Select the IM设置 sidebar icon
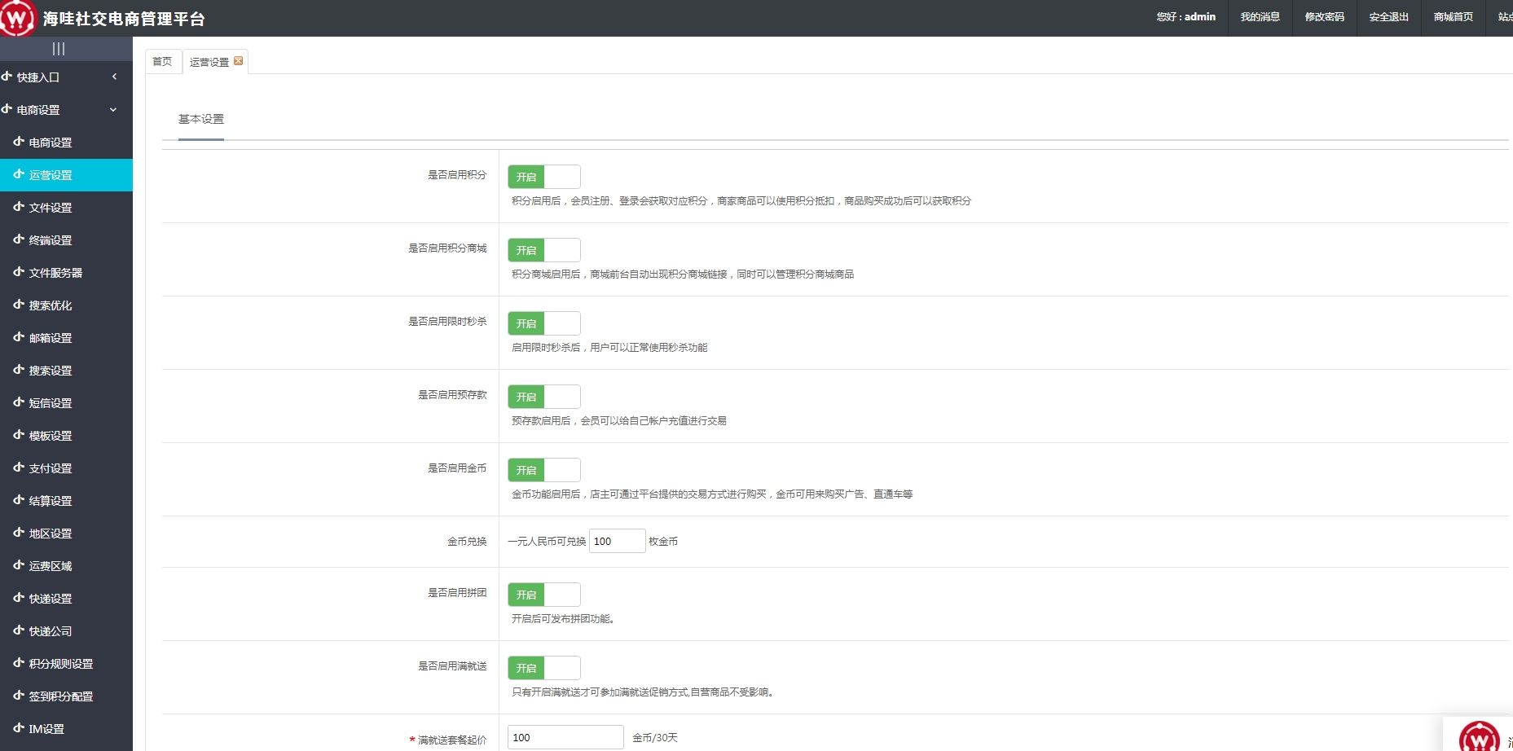The width and height of the screenshot is (1513, 751). pos(17,728)
